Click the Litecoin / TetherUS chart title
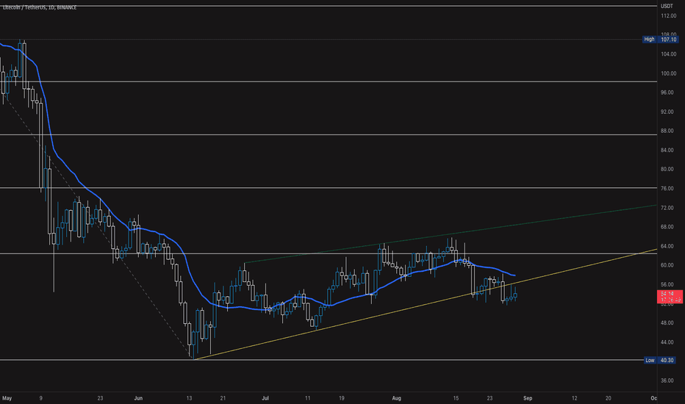 tap(39, 8)
